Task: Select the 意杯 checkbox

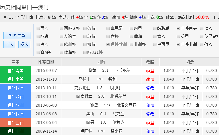Action: click(x=108, y=36)
